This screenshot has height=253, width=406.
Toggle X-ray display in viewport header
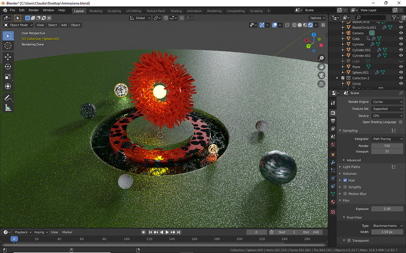coord(287,25)
